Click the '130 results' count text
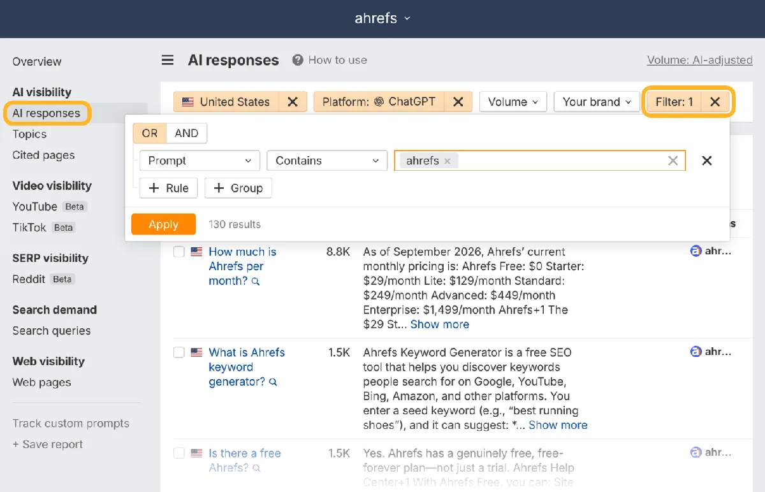The image size is (765, 492). 235,224
